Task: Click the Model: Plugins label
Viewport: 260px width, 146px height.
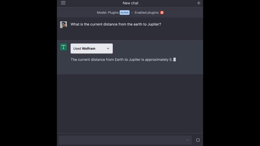Action: [108, 13]
